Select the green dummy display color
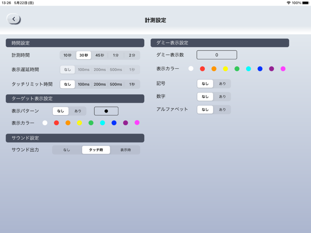The height and width of the screenshot is (233, 311). (x=237, y=68)
